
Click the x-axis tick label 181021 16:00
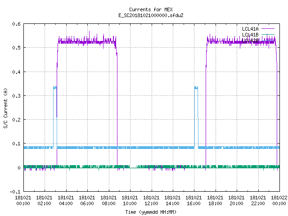[194, 201]
